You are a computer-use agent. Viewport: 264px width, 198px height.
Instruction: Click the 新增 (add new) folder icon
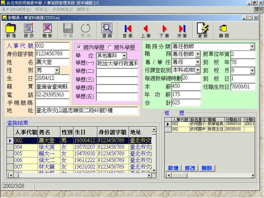(x=11, y=30)
